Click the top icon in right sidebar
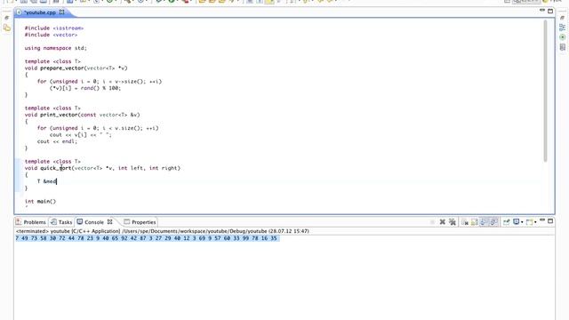Image resolution: width=569 pixels, height=320 pixels. coord(563,18)
